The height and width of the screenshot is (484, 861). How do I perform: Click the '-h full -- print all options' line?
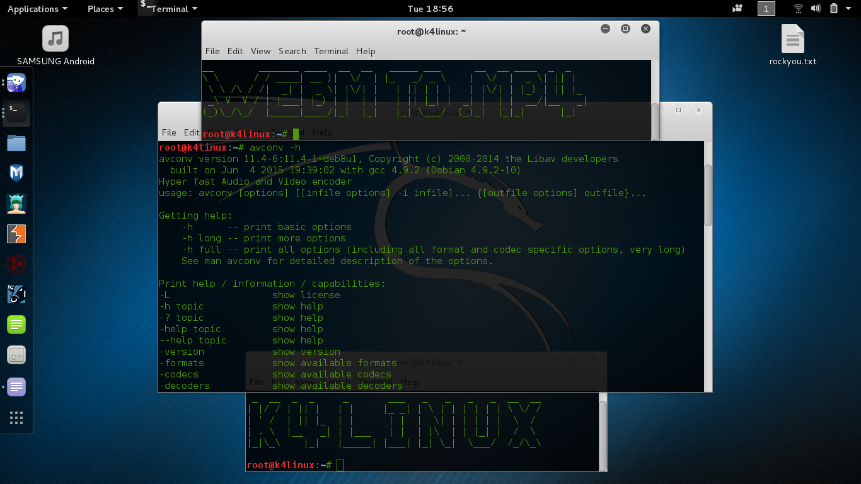[x=434, y=250]
